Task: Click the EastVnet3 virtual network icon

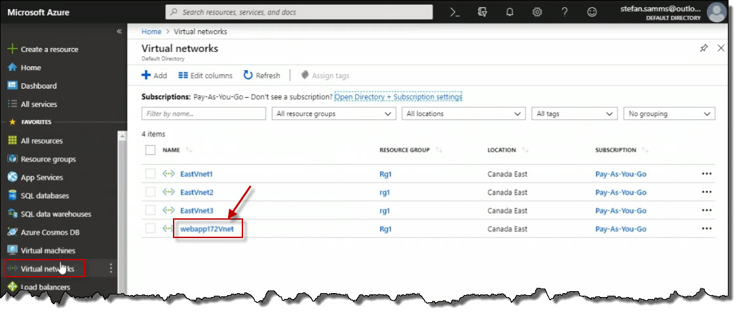Action: point(168,210)
